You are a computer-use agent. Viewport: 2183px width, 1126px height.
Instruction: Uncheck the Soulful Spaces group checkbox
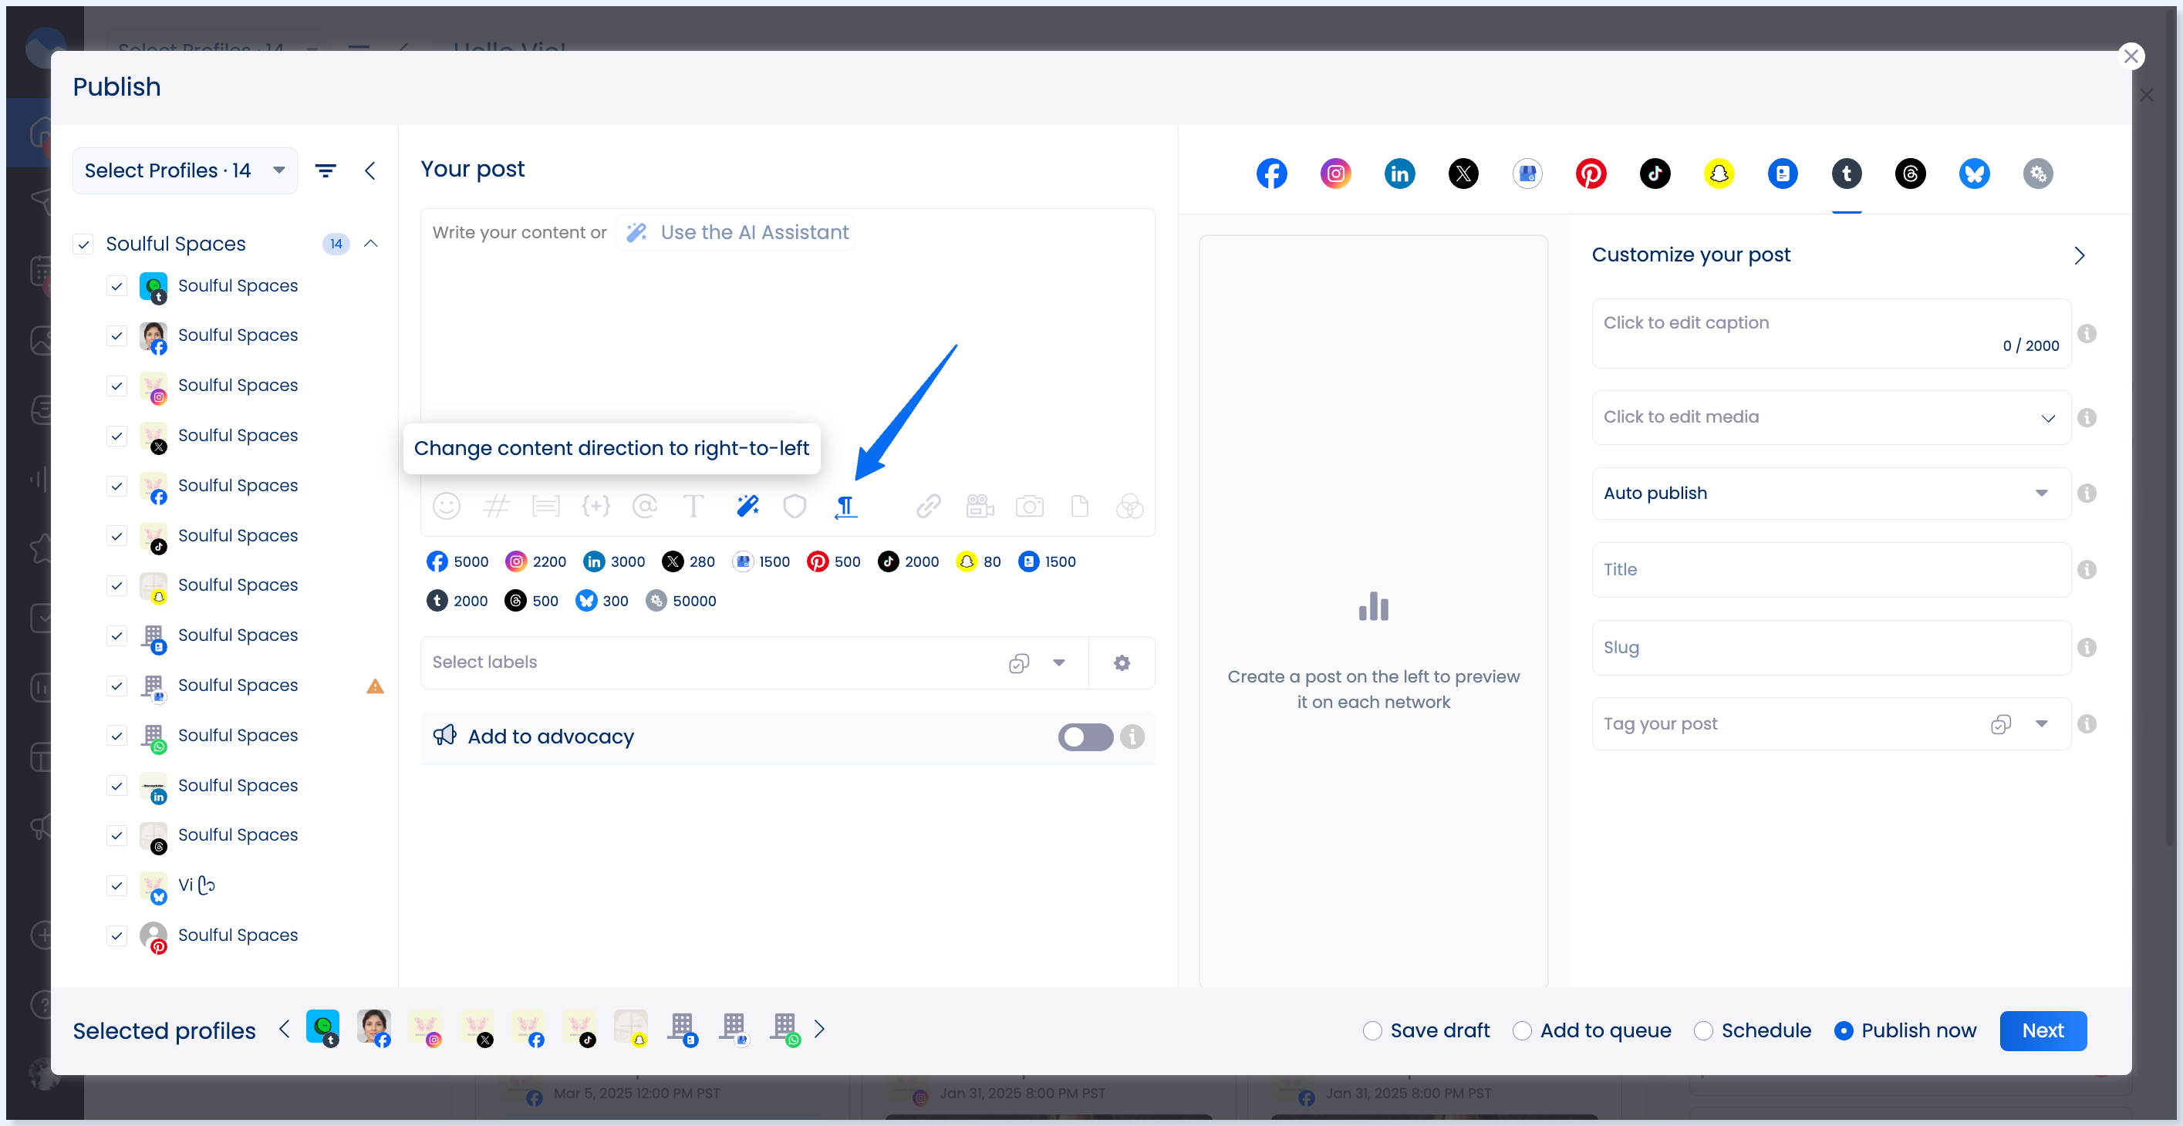tap(83, 244)
